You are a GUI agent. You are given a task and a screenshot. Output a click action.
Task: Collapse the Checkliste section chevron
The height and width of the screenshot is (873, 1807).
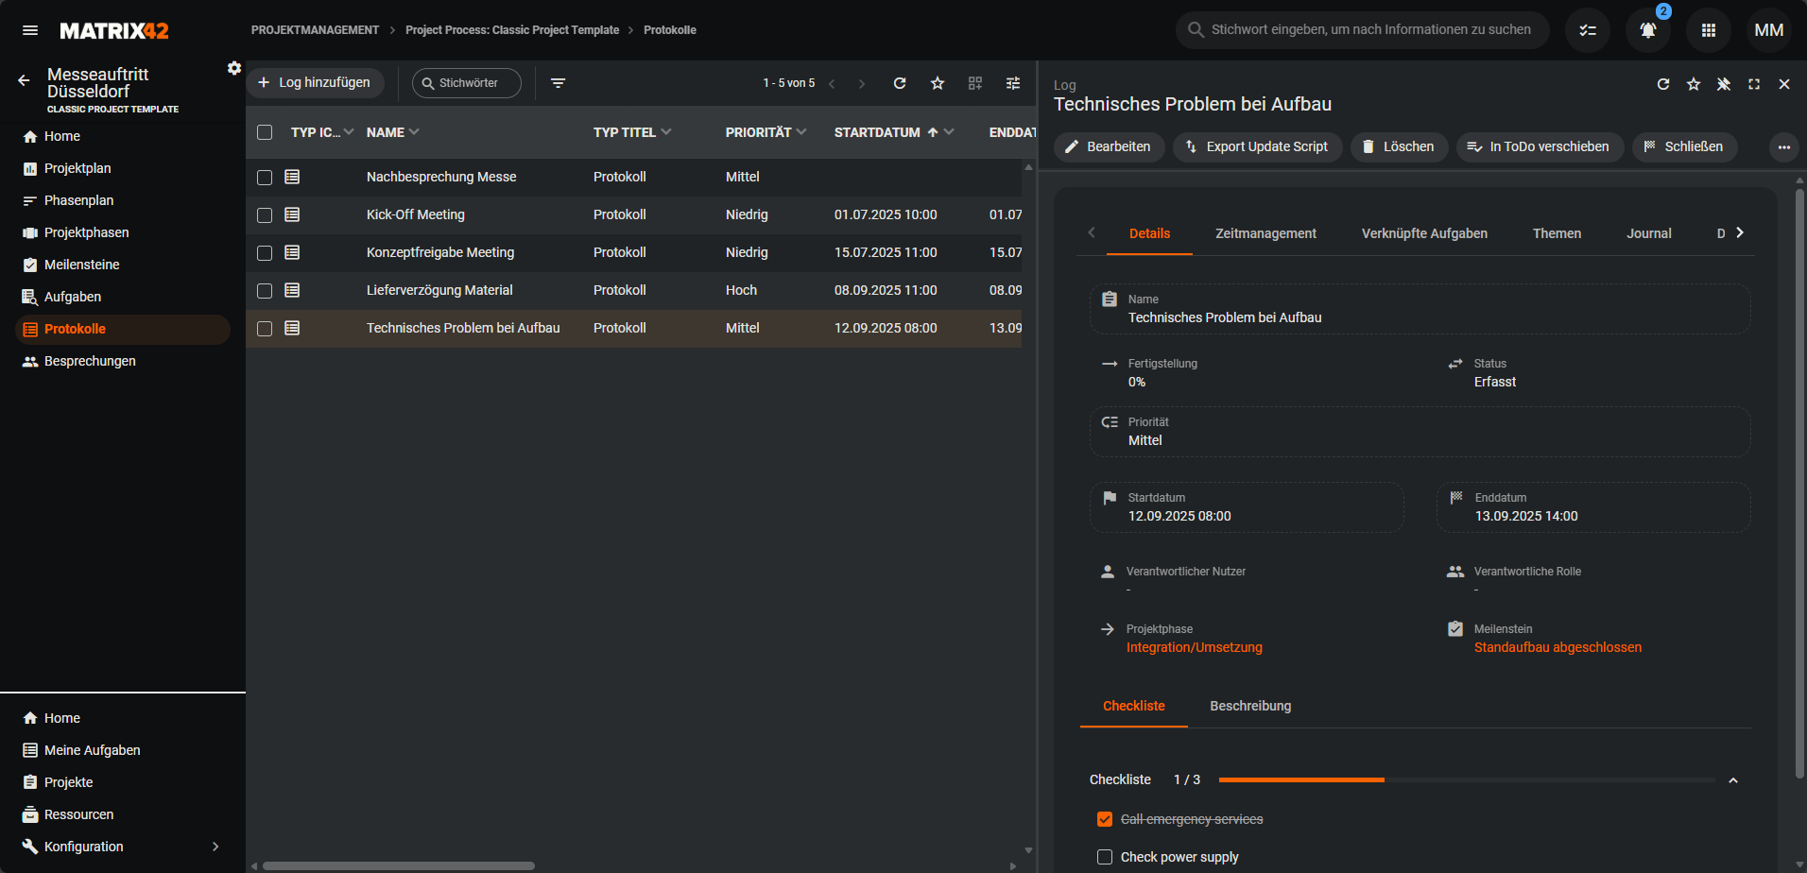point(1733,780)
